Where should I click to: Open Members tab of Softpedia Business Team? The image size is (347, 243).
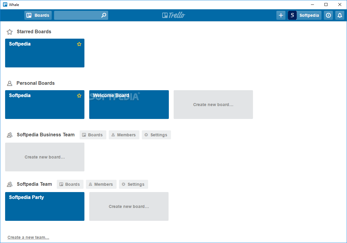click(124, 135)
